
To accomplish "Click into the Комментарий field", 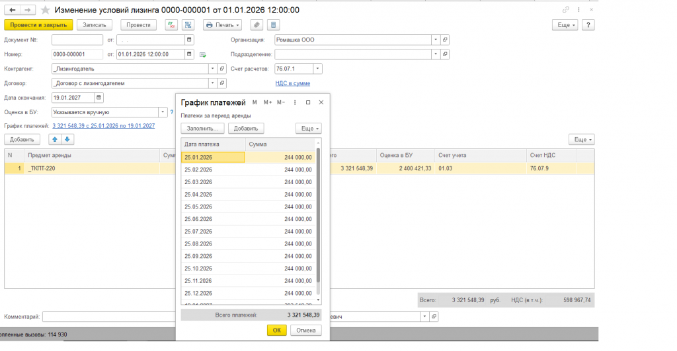I will pyautogui.click(x=109, y=317).
